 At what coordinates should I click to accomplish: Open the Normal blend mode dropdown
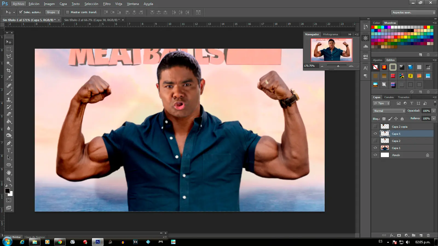389,111
